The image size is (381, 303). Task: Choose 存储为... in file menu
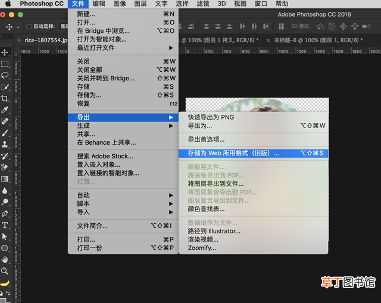pyautogui.click(x=123, y=95)
